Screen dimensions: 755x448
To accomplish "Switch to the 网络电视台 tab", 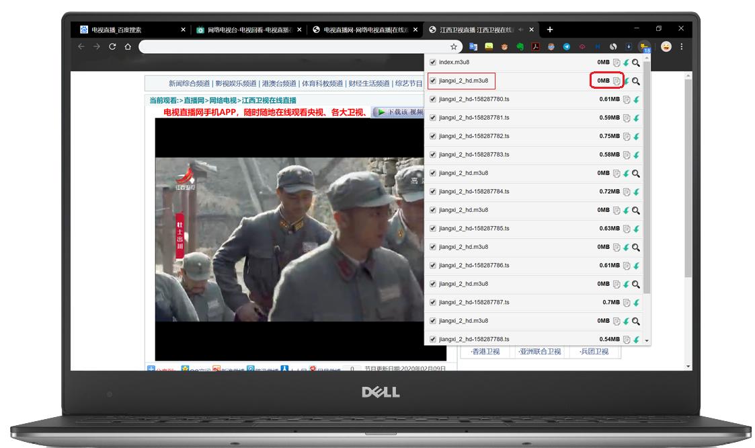I will [x=245, y=30].
